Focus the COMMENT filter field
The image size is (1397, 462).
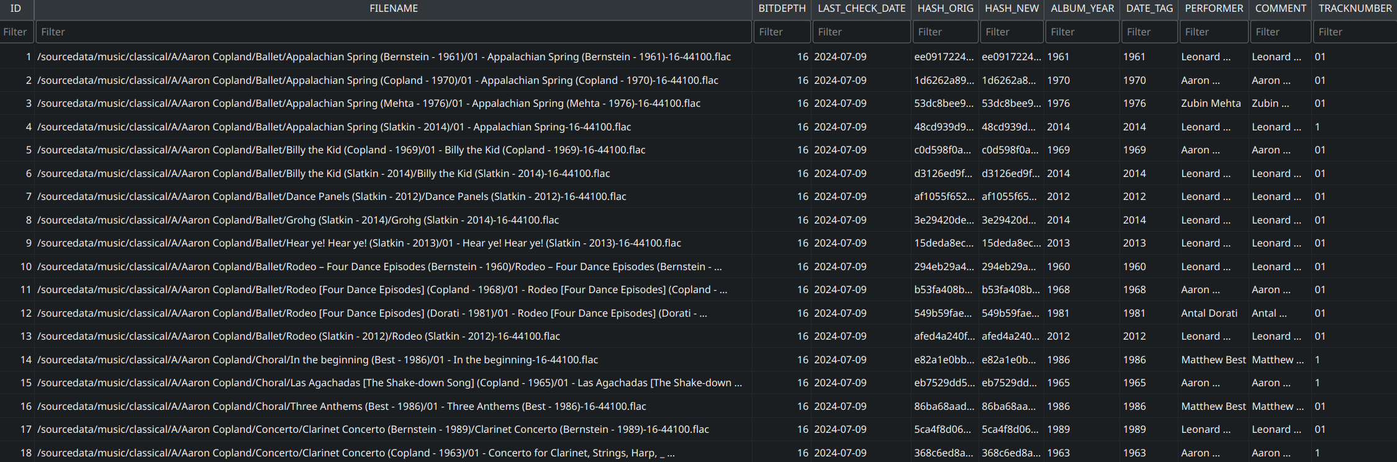(1280, 32)
